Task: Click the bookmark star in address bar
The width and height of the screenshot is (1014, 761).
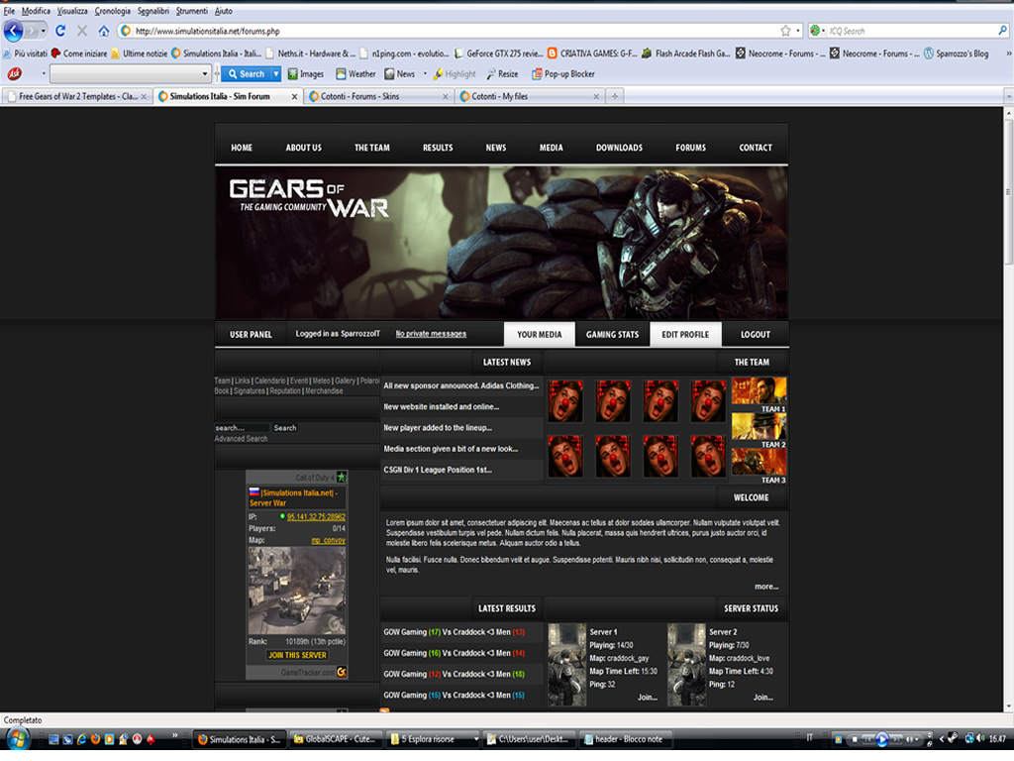Action: [785, 31]
